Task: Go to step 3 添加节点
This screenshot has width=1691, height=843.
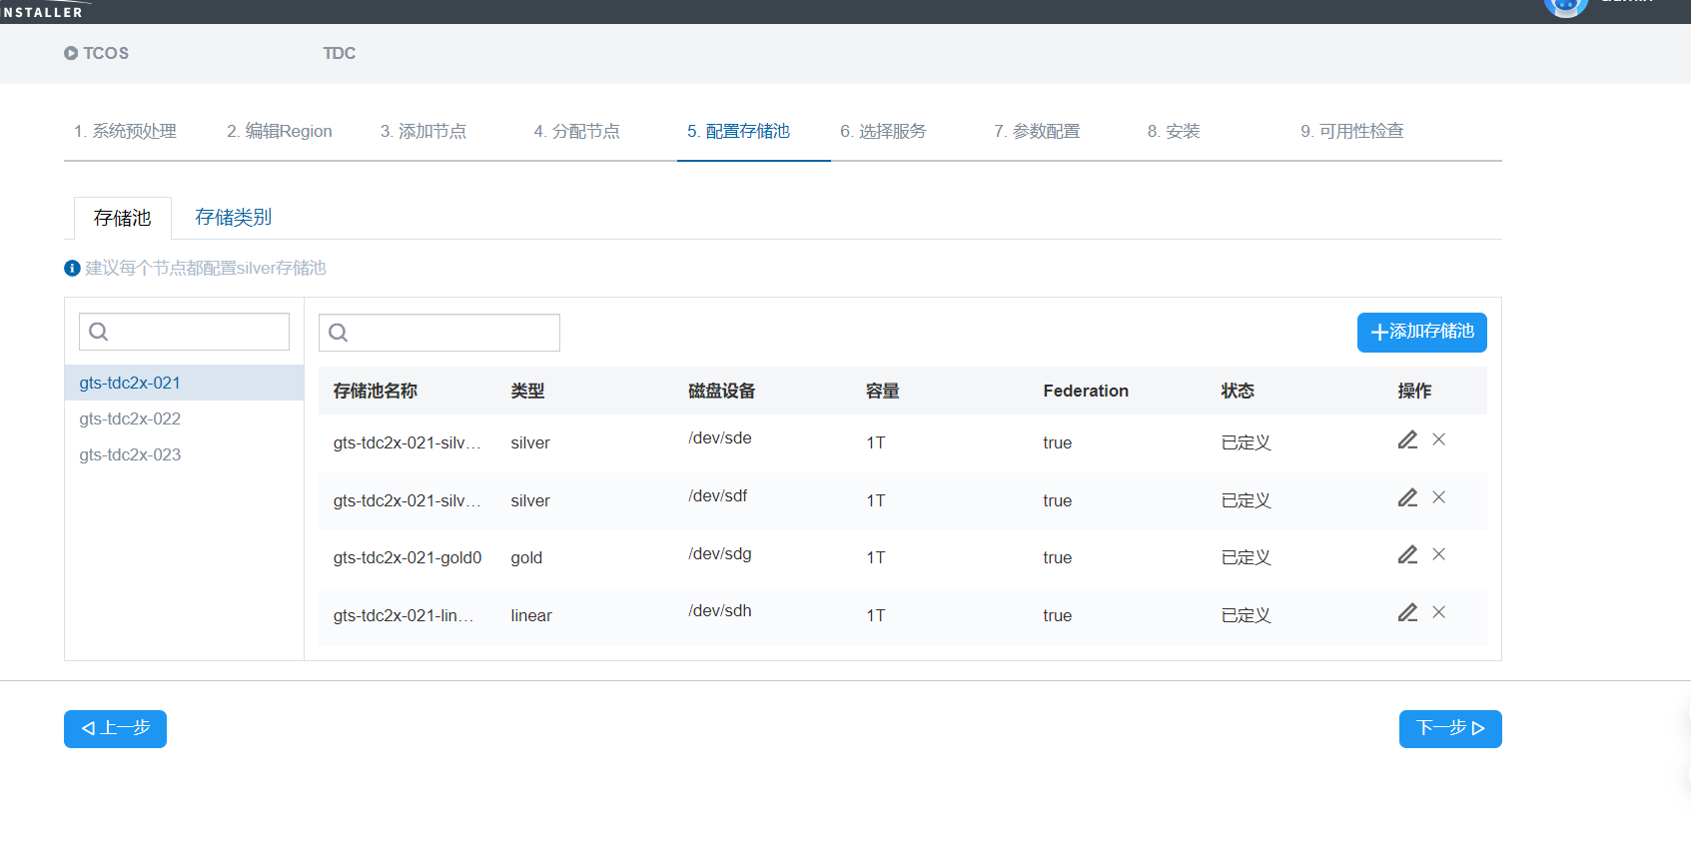Action: pos(423,131)
